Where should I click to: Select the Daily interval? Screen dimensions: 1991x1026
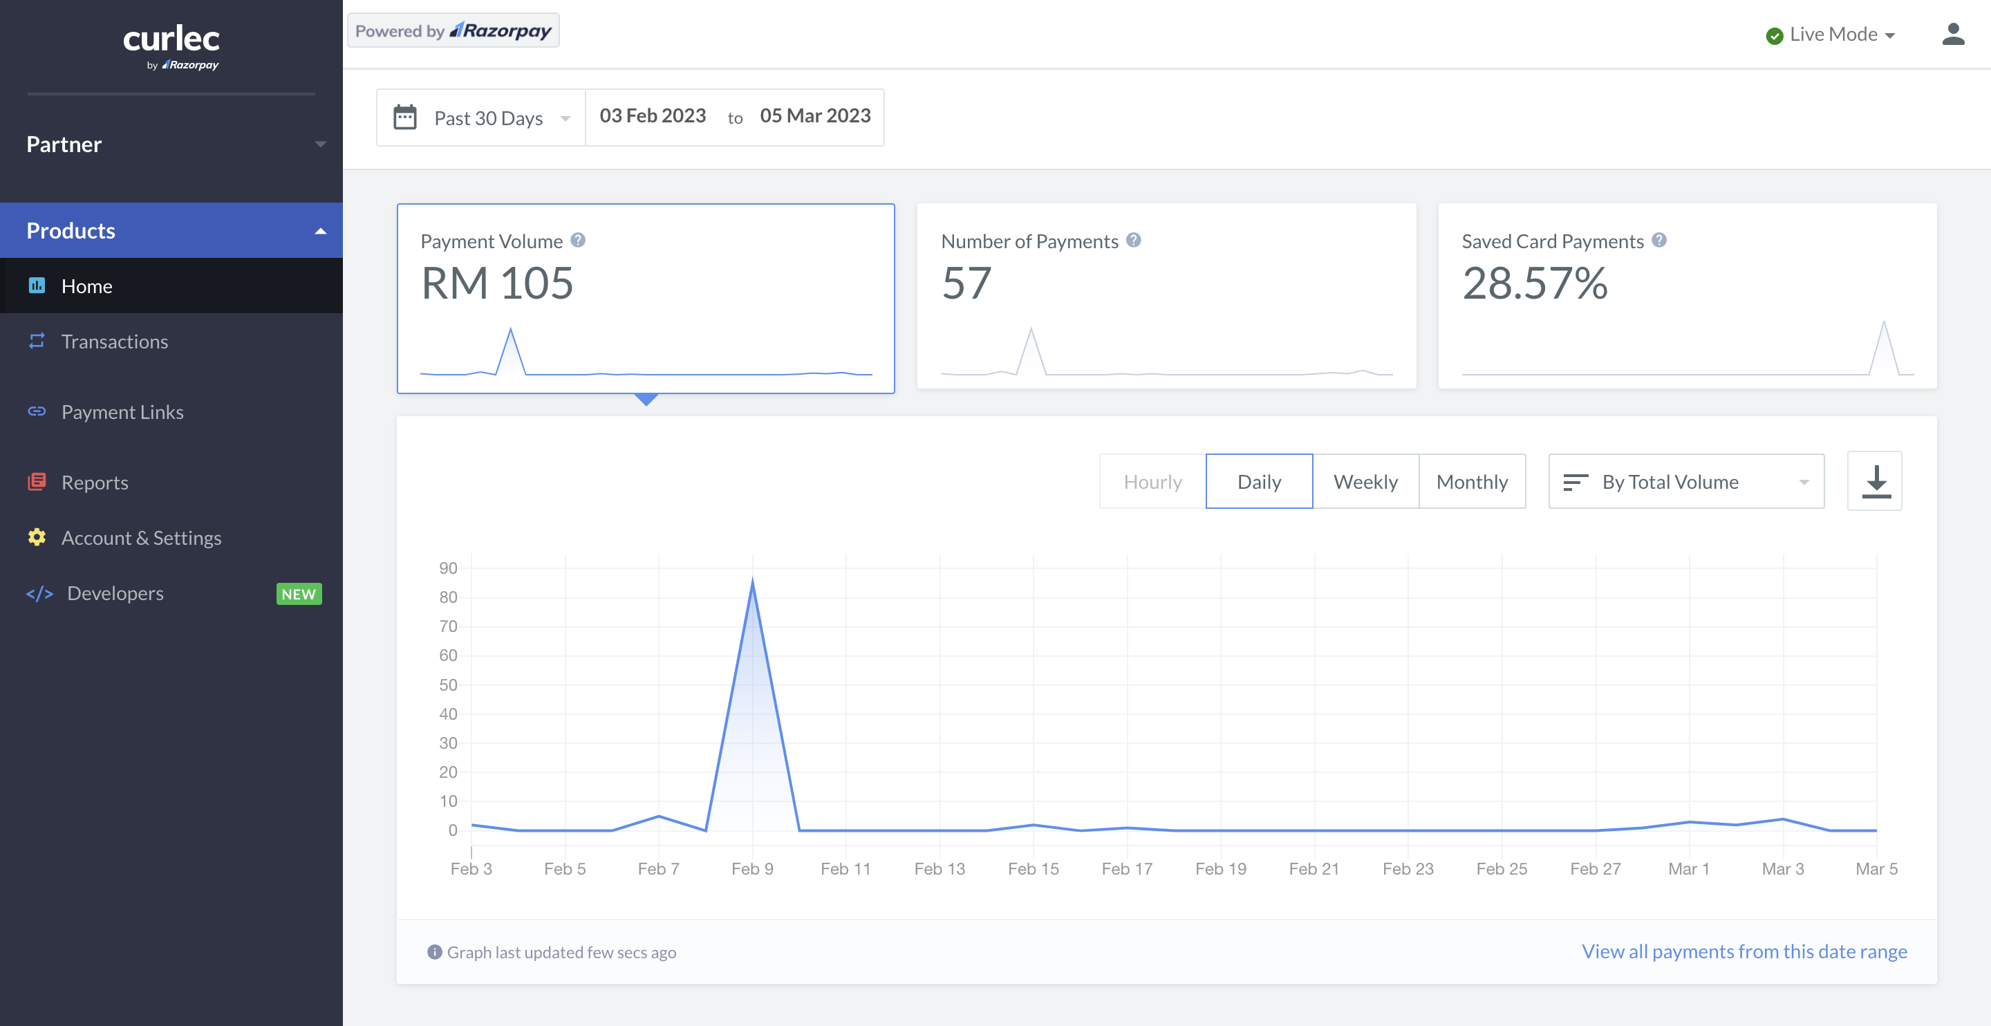(x=1259, y=482)
